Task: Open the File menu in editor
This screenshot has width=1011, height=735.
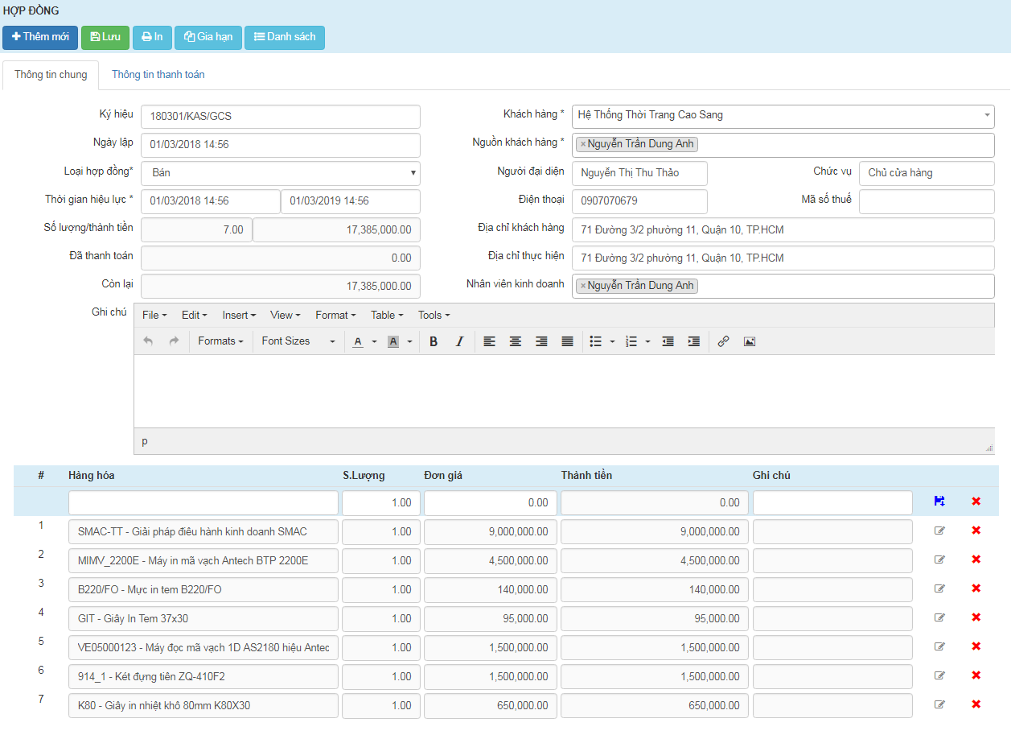Action: click(154, 316)
